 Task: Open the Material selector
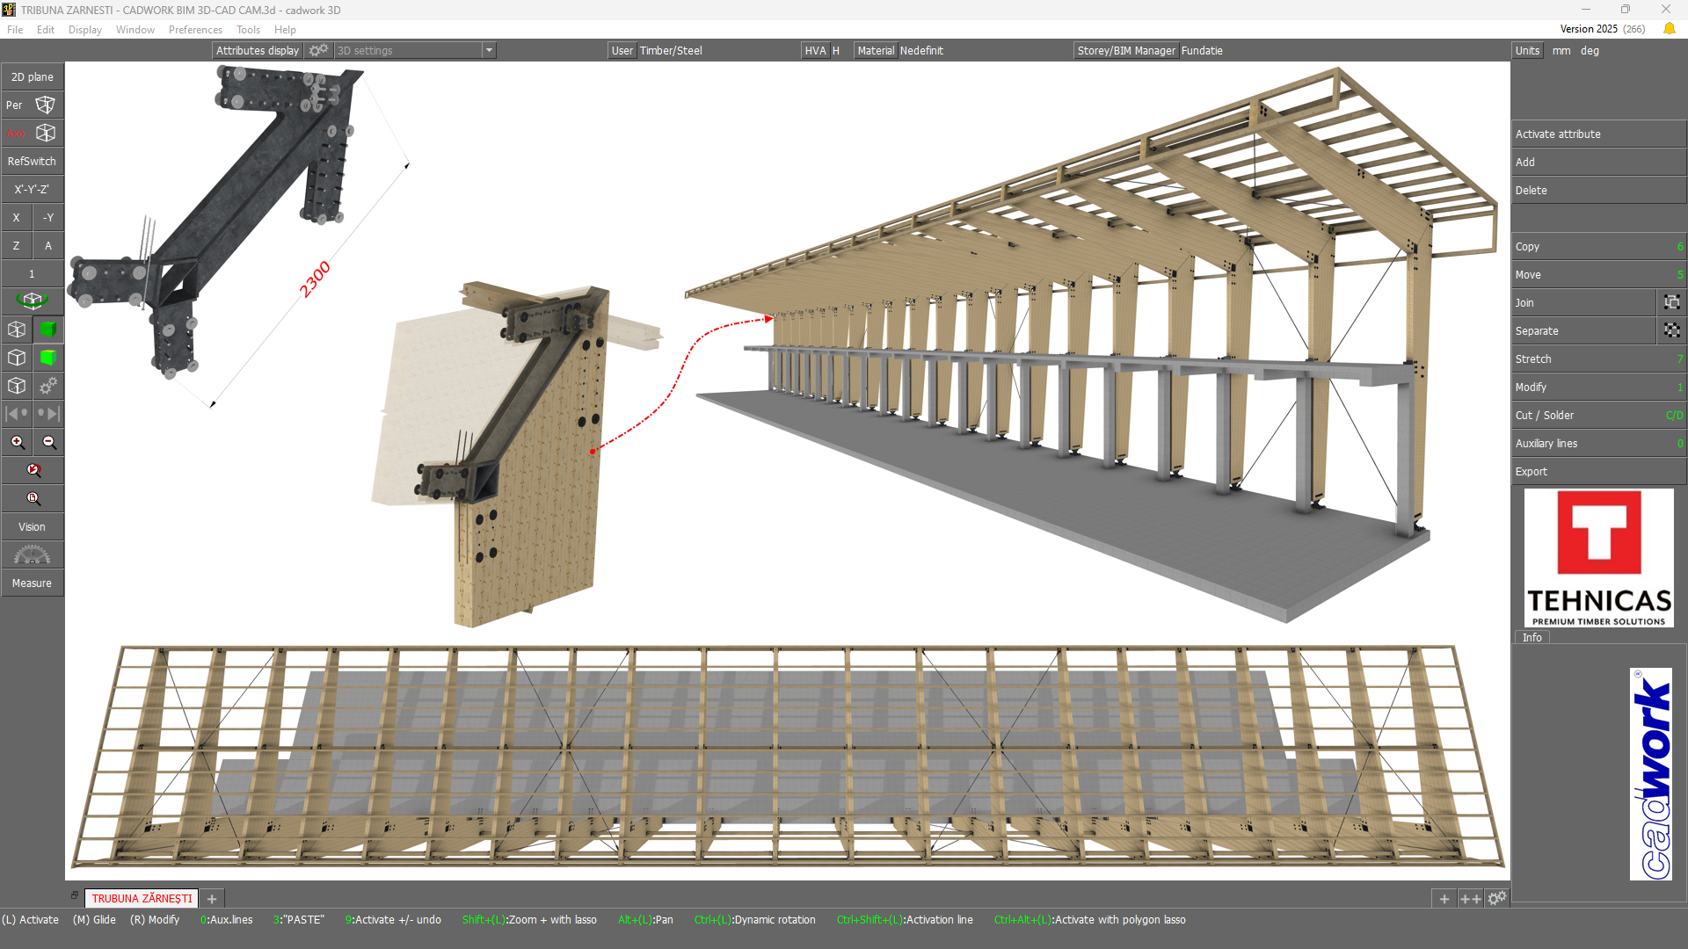876,50
